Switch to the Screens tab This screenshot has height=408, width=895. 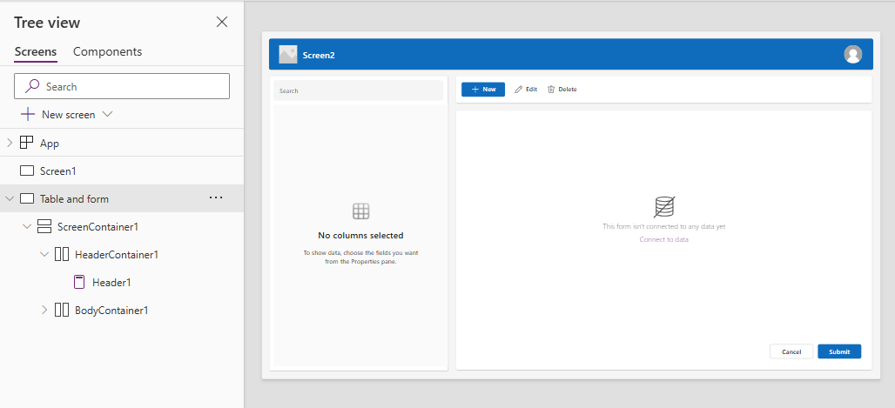(x=36, y=51)
